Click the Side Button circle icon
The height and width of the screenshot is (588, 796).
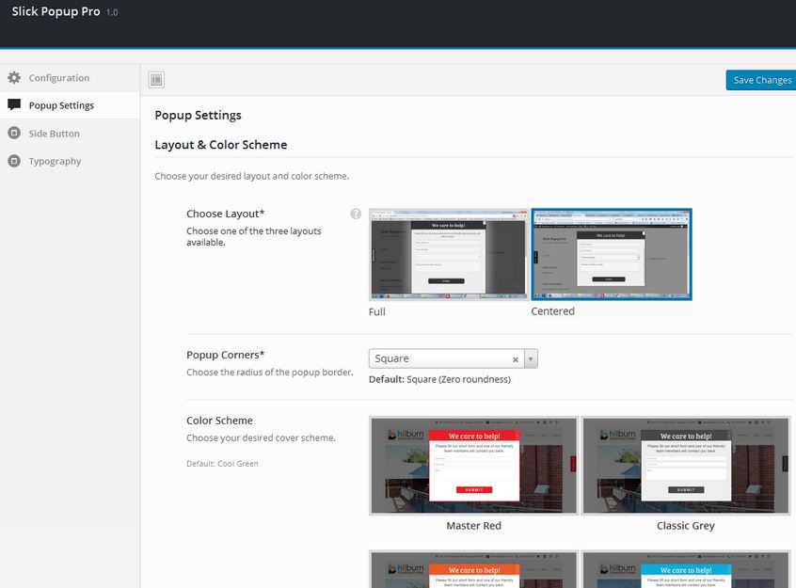[14, 133]
